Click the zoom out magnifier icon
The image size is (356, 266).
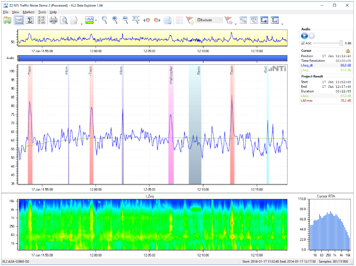[125, 20]
